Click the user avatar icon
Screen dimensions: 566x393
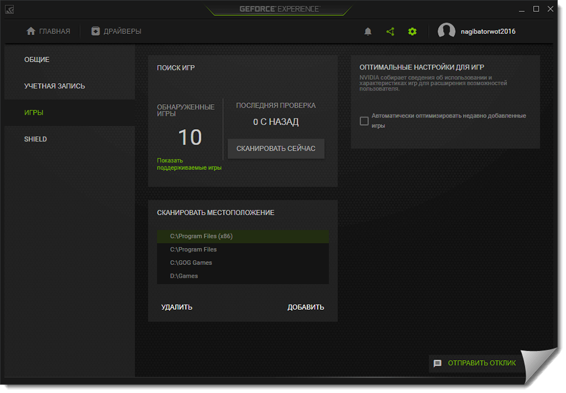tap(447, 32)
